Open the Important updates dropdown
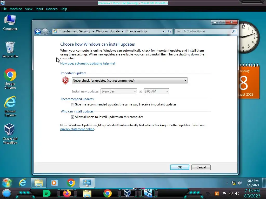Screen dimensions: 266x199 coord(130,81)
